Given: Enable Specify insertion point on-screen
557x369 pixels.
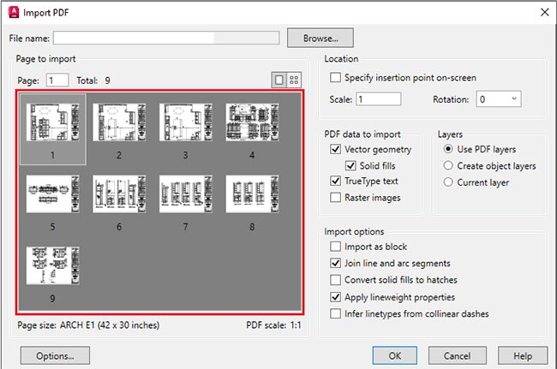Looking at the screenshot, I should coord(337,78).
